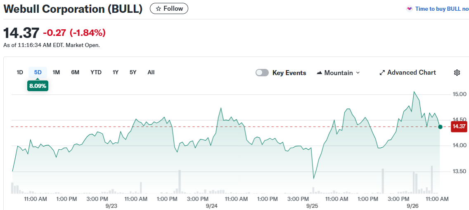Click the 8.09% performance badge
The width and height of the screenshot is (469, 210).
(x=38, y=86)
